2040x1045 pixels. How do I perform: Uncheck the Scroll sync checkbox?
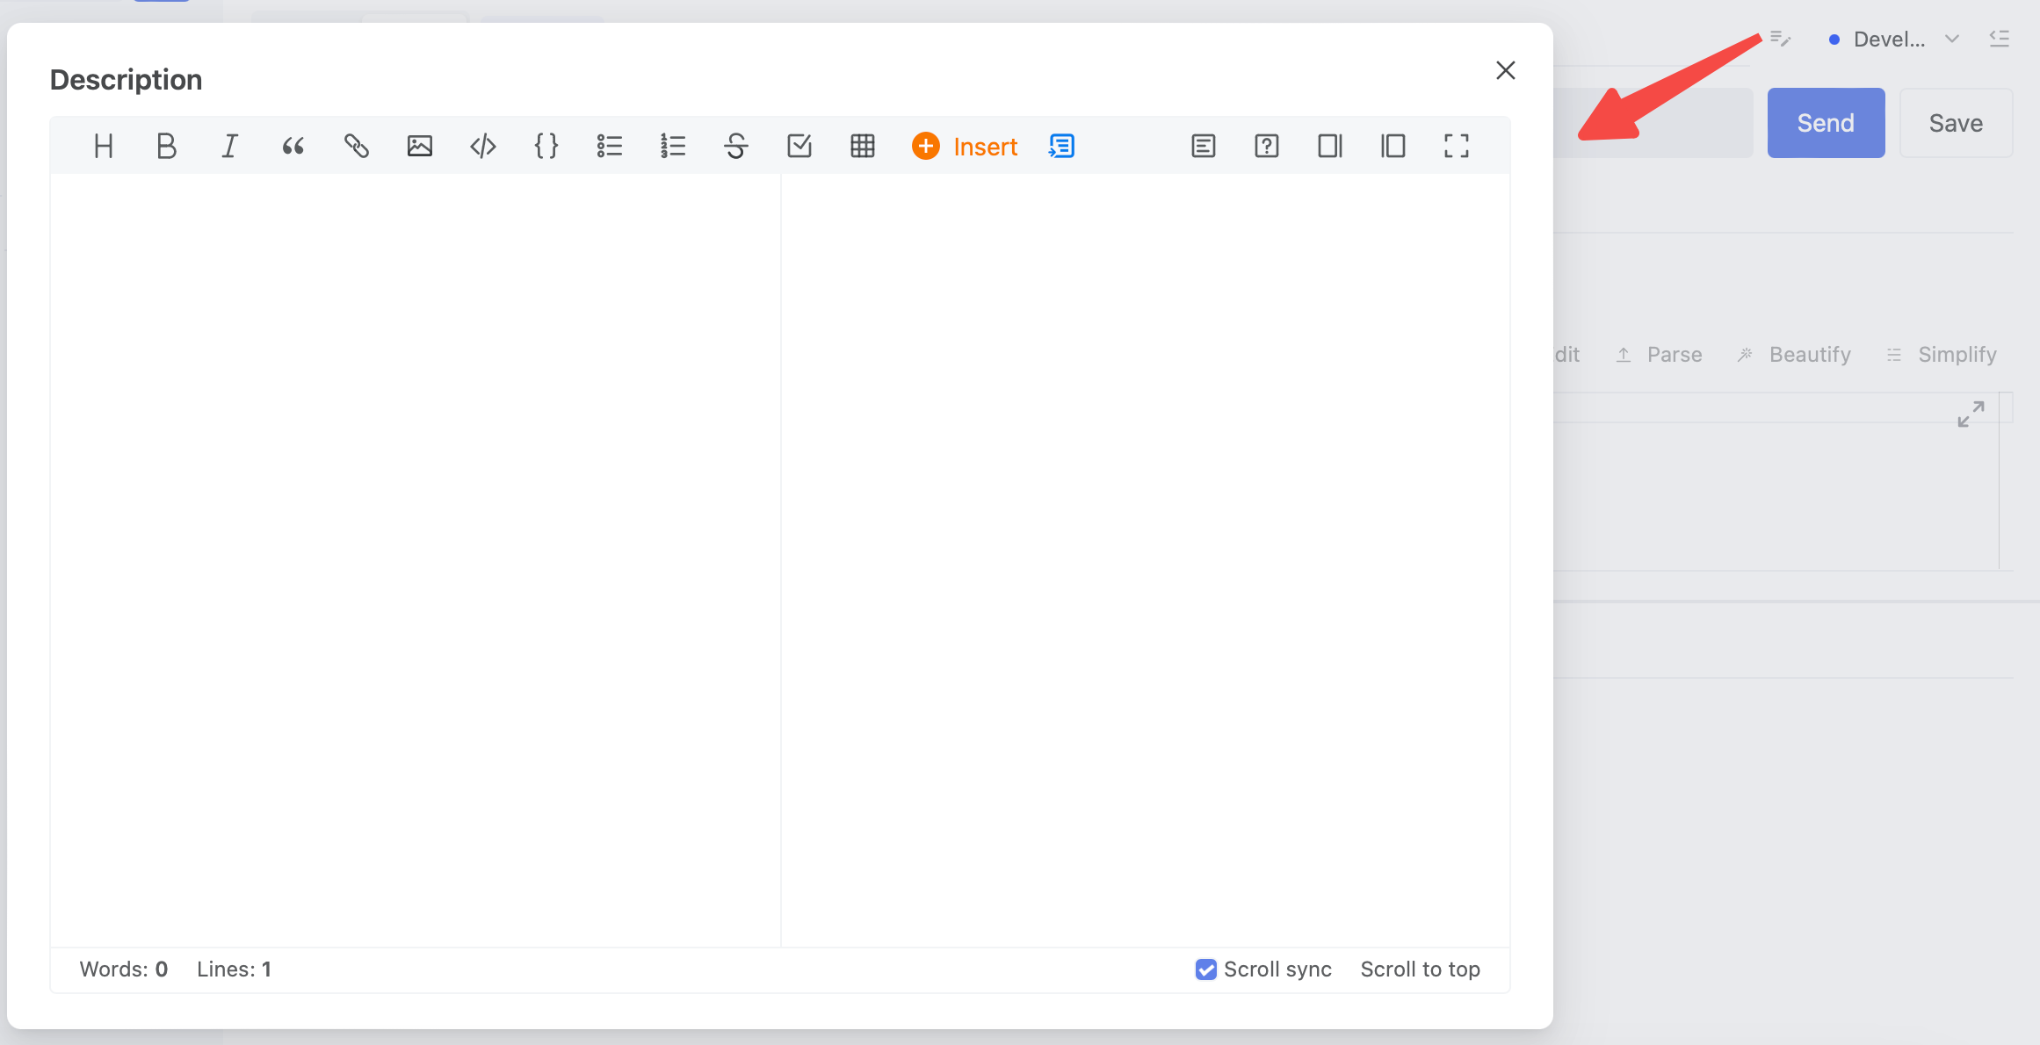tap(1206, 969)
